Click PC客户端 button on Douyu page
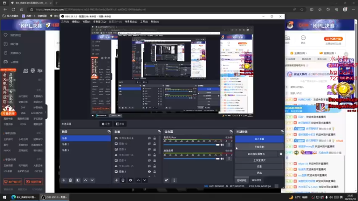This screenshot has height=201, width=358. (x=333, y=39)
